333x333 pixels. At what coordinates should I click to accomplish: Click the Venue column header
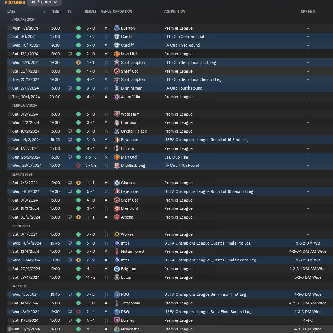pyautogui.click(x=106, y=12)
